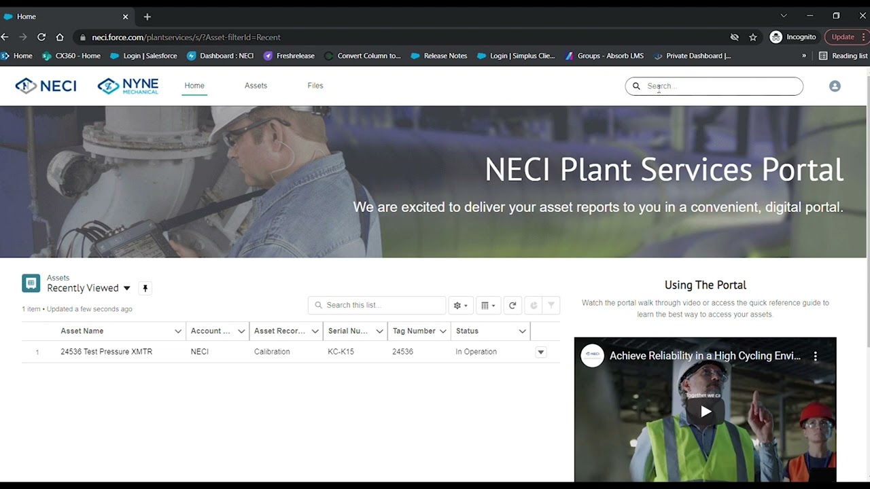
Task: Open Groups - Absorb LMS bookmark
Action: point(604,56)
